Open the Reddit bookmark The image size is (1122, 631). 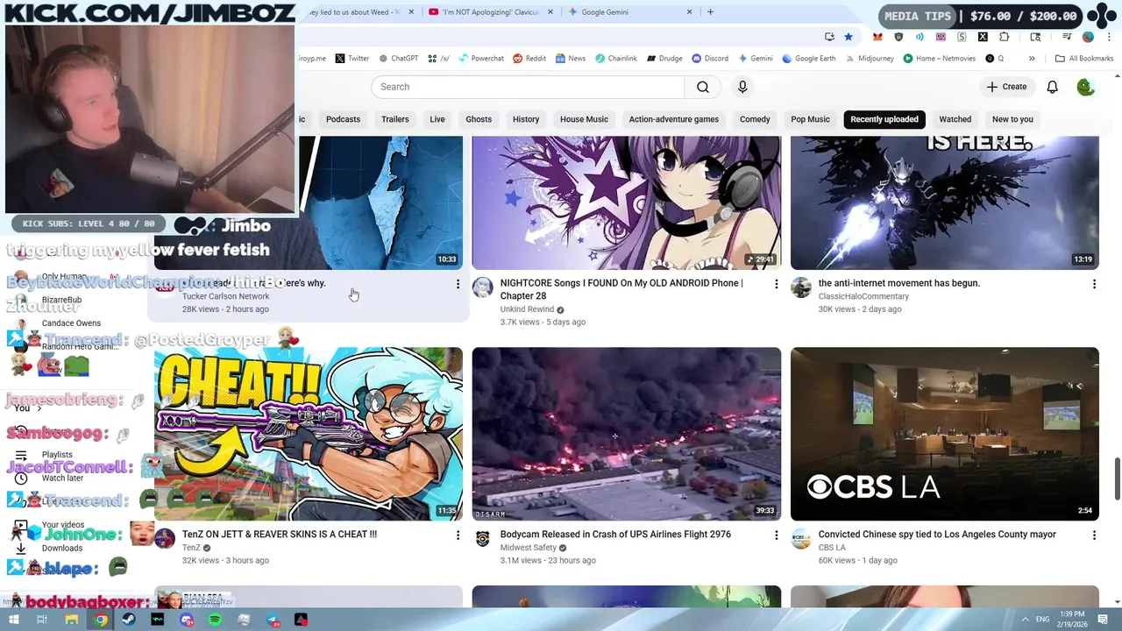529,59
